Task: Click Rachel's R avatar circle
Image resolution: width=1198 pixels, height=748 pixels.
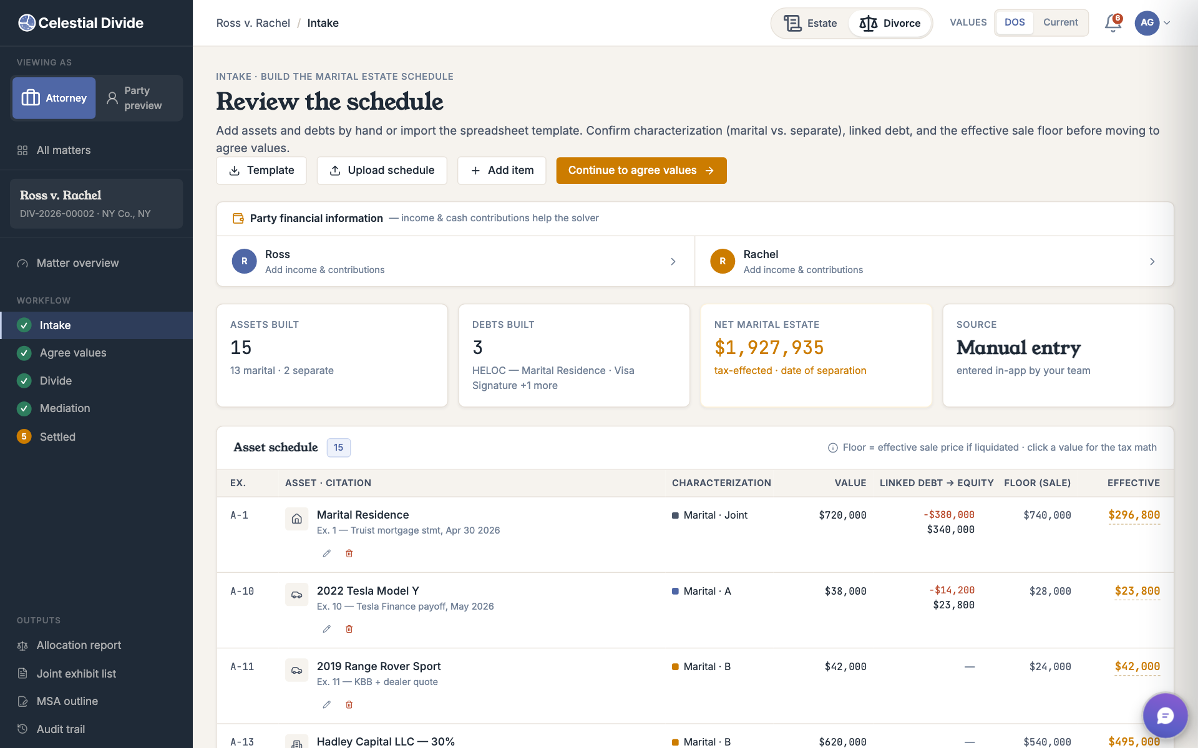Action: [723, 261]
